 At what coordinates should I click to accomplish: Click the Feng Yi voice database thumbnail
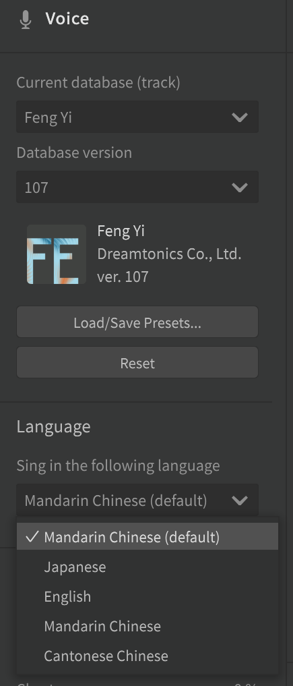tap(57, 254)
